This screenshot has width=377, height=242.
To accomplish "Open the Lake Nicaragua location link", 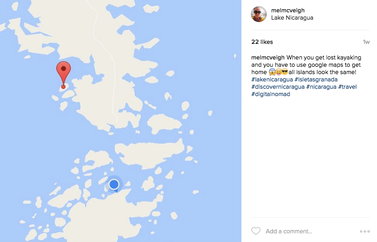I will [292, 18].
